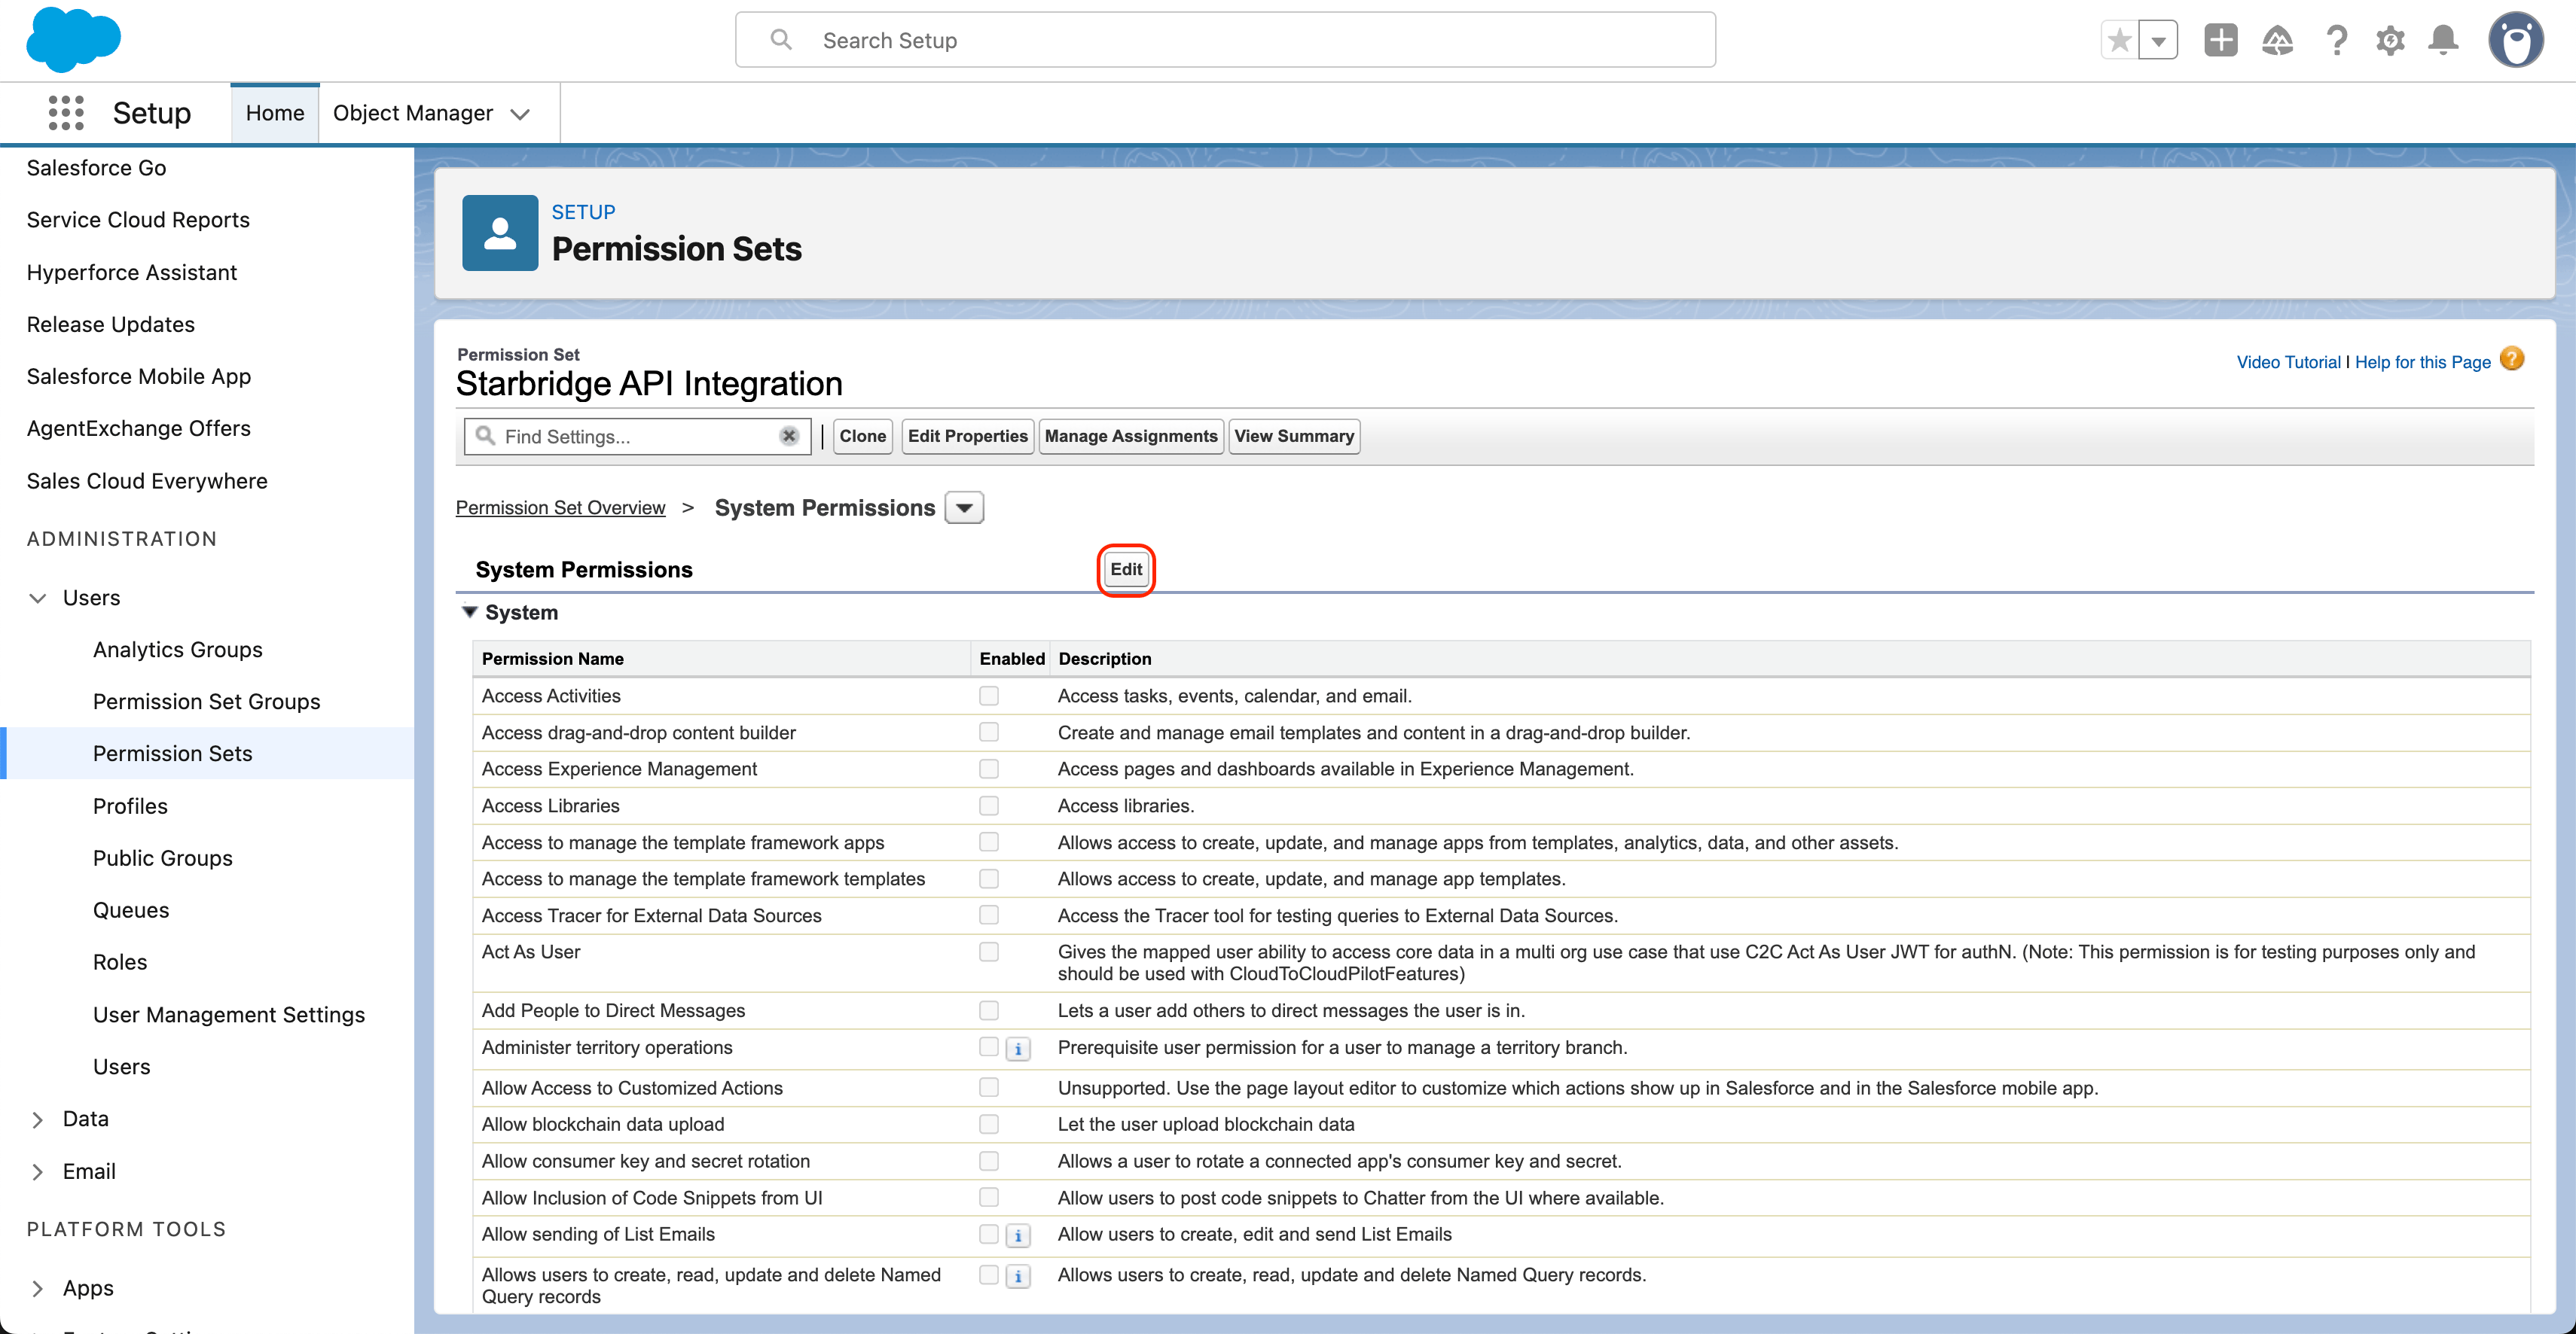Image resolution: width=2576 pixels, height=1334 pixels.
Task: Click the magnifier icon in Search Setup
Action: (x=781, y=40)
